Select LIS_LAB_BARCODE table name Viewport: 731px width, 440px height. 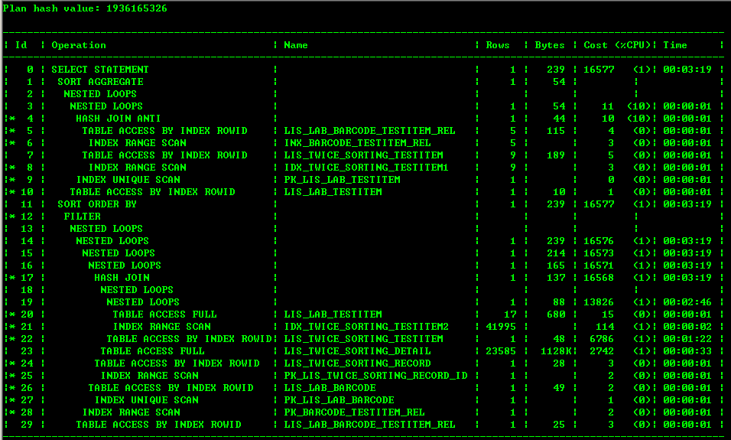(330, 388)
